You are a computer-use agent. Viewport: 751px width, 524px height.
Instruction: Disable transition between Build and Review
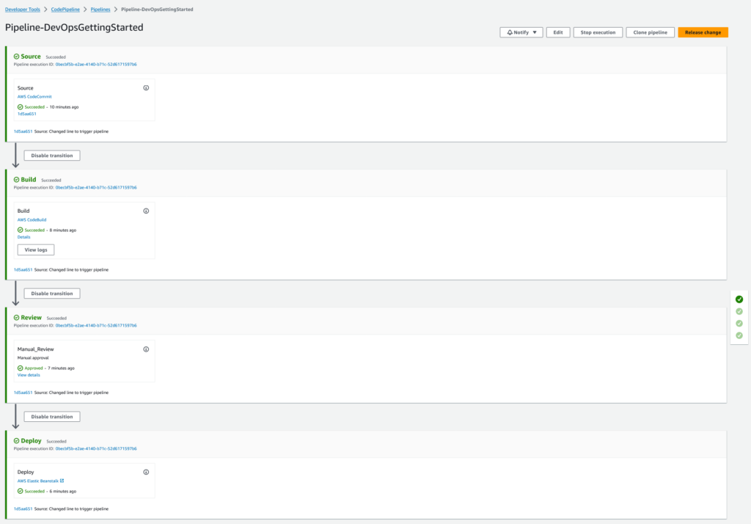pyautogui.click(x=52, y=294)
